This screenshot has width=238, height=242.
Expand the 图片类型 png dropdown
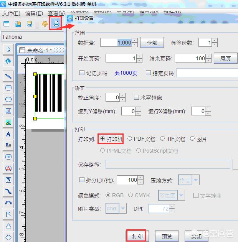[x=123, y=209]
